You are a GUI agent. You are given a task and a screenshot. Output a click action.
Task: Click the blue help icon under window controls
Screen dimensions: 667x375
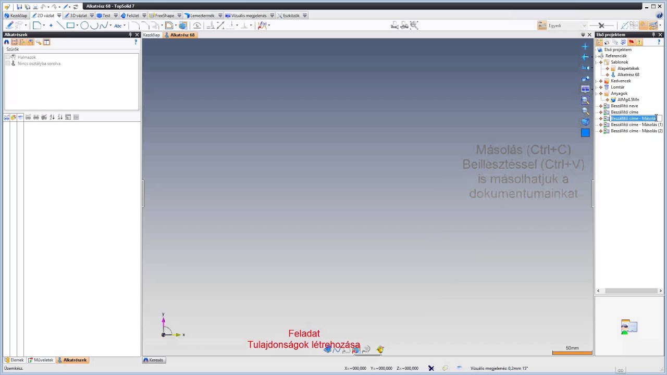[659, 16]
